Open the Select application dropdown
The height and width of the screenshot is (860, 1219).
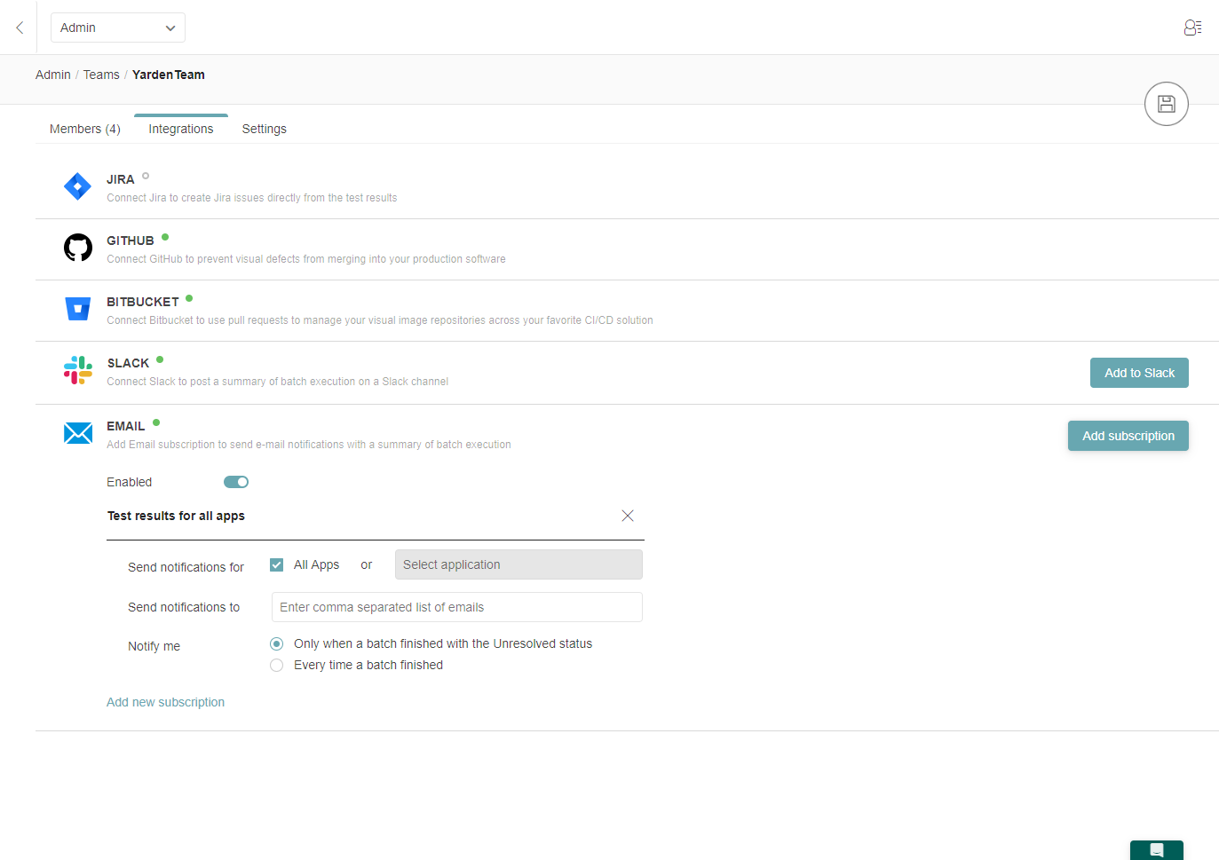(518, 564)
